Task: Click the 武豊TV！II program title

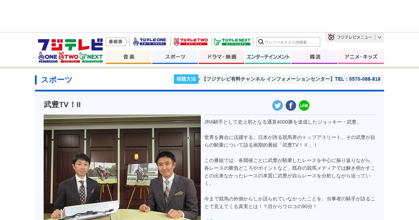Action: pos(62,105)
